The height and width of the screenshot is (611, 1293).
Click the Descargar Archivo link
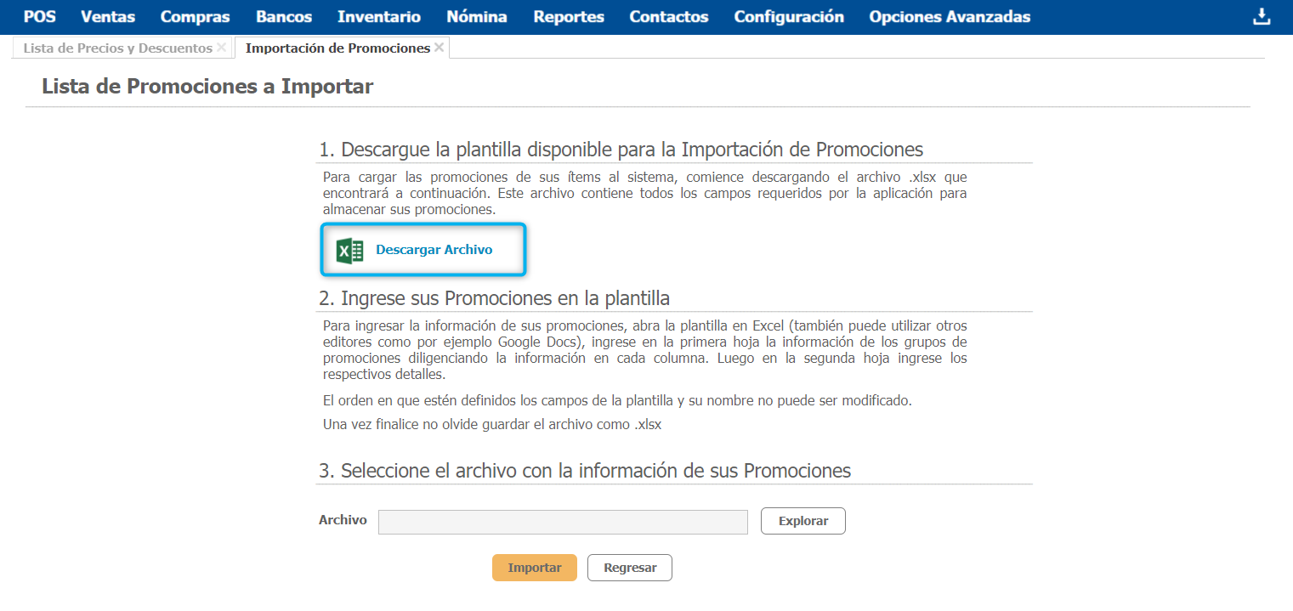434,250
